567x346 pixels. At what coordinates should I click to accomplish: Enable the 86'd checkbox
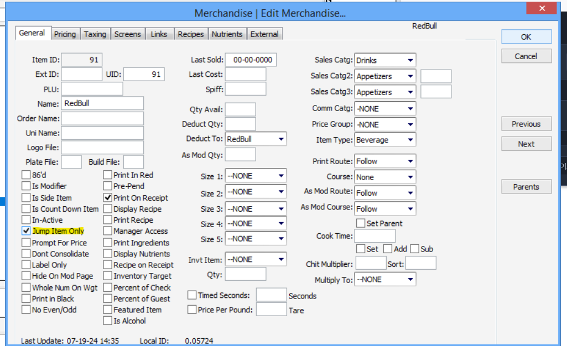coord(26,175)
